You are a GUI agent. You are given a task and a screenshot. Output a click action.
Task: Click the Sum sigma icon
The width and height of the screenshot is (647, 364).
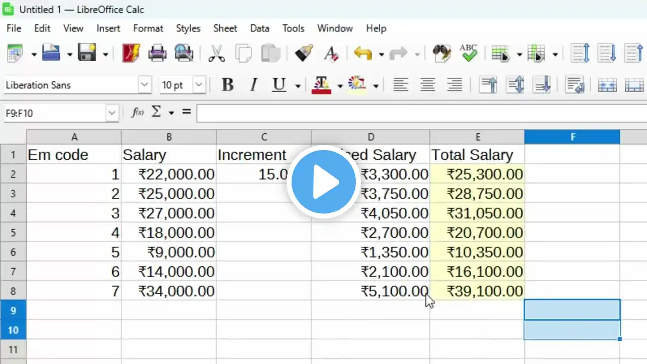tap(156, 112)
